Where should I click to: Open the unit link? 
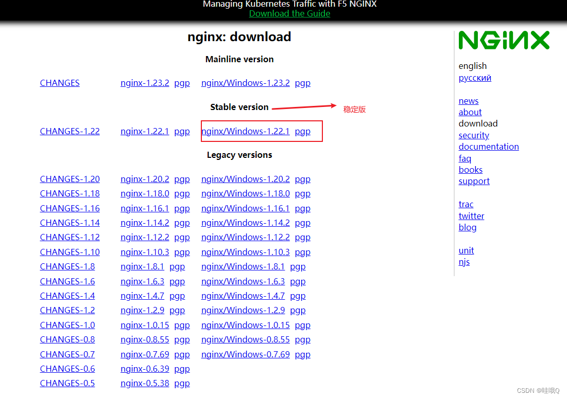466,250
